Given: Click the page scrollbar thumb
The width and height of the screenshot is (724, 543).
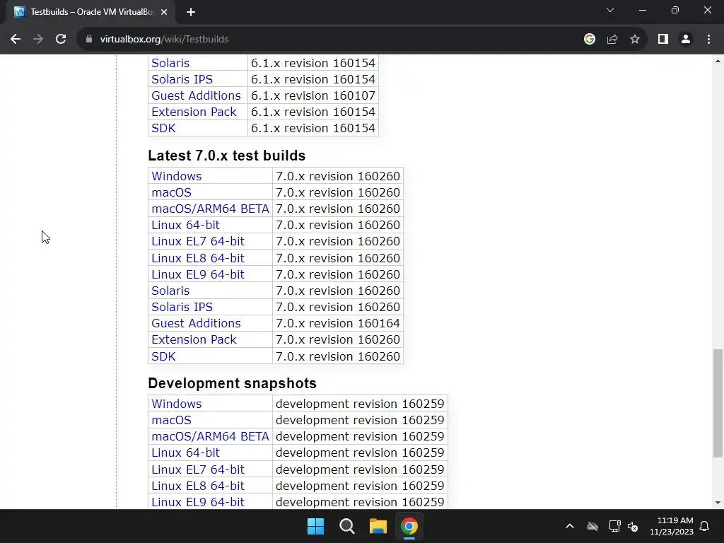Looking at the screenshot, I should 718,403.
